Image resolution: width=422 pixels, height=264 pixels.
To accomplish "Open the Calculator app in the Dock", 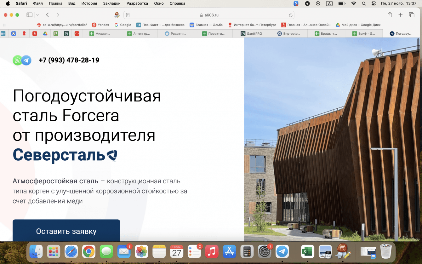I will click(x=247, y=252).
